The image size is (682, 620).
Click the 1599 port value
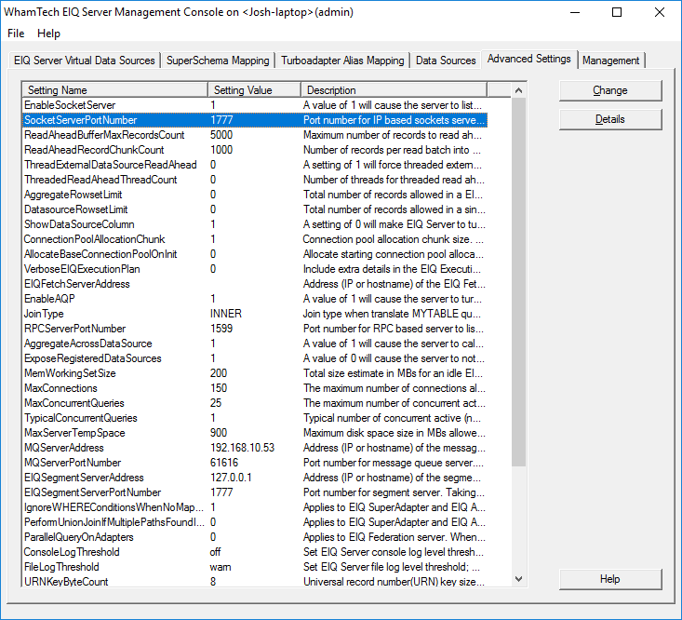point(221,329)
